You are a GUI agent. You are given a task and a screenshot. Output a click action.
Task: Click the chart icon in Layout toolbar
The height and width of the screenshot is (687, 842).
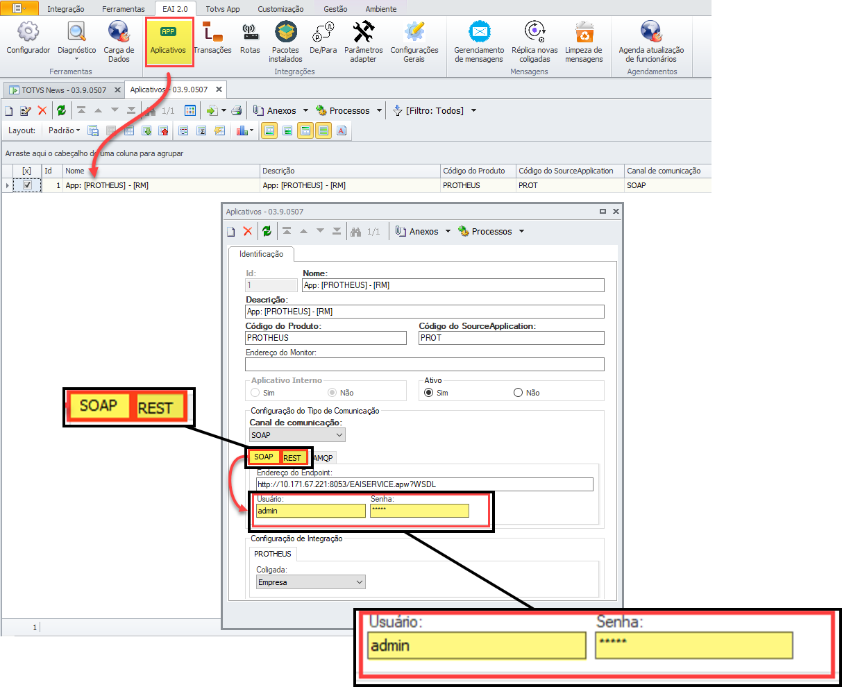click(x=242, y=130)
